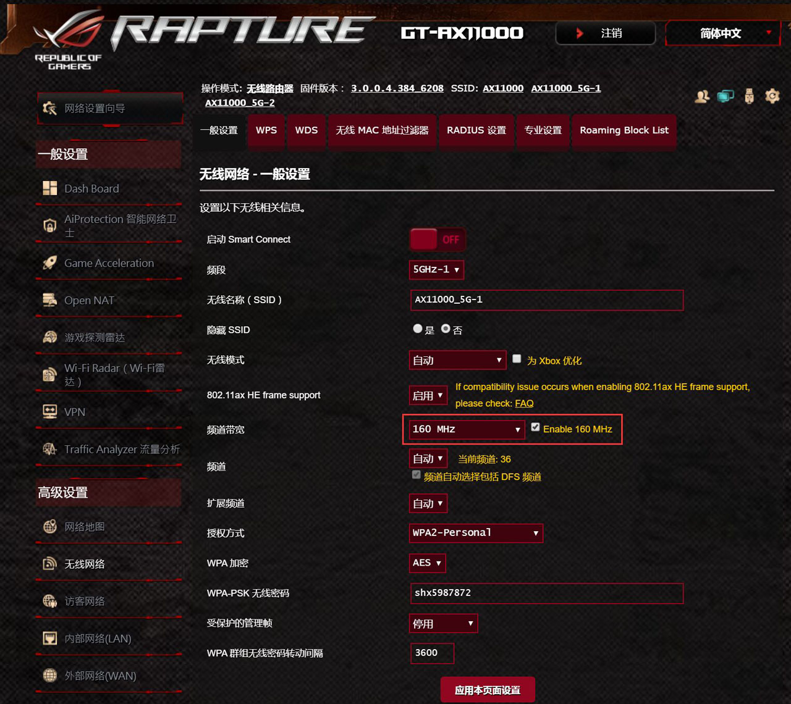Viewport: 791px width, 704px height.
Task: Open the Dash Board sidebar icon
Action: coord(50,188)
